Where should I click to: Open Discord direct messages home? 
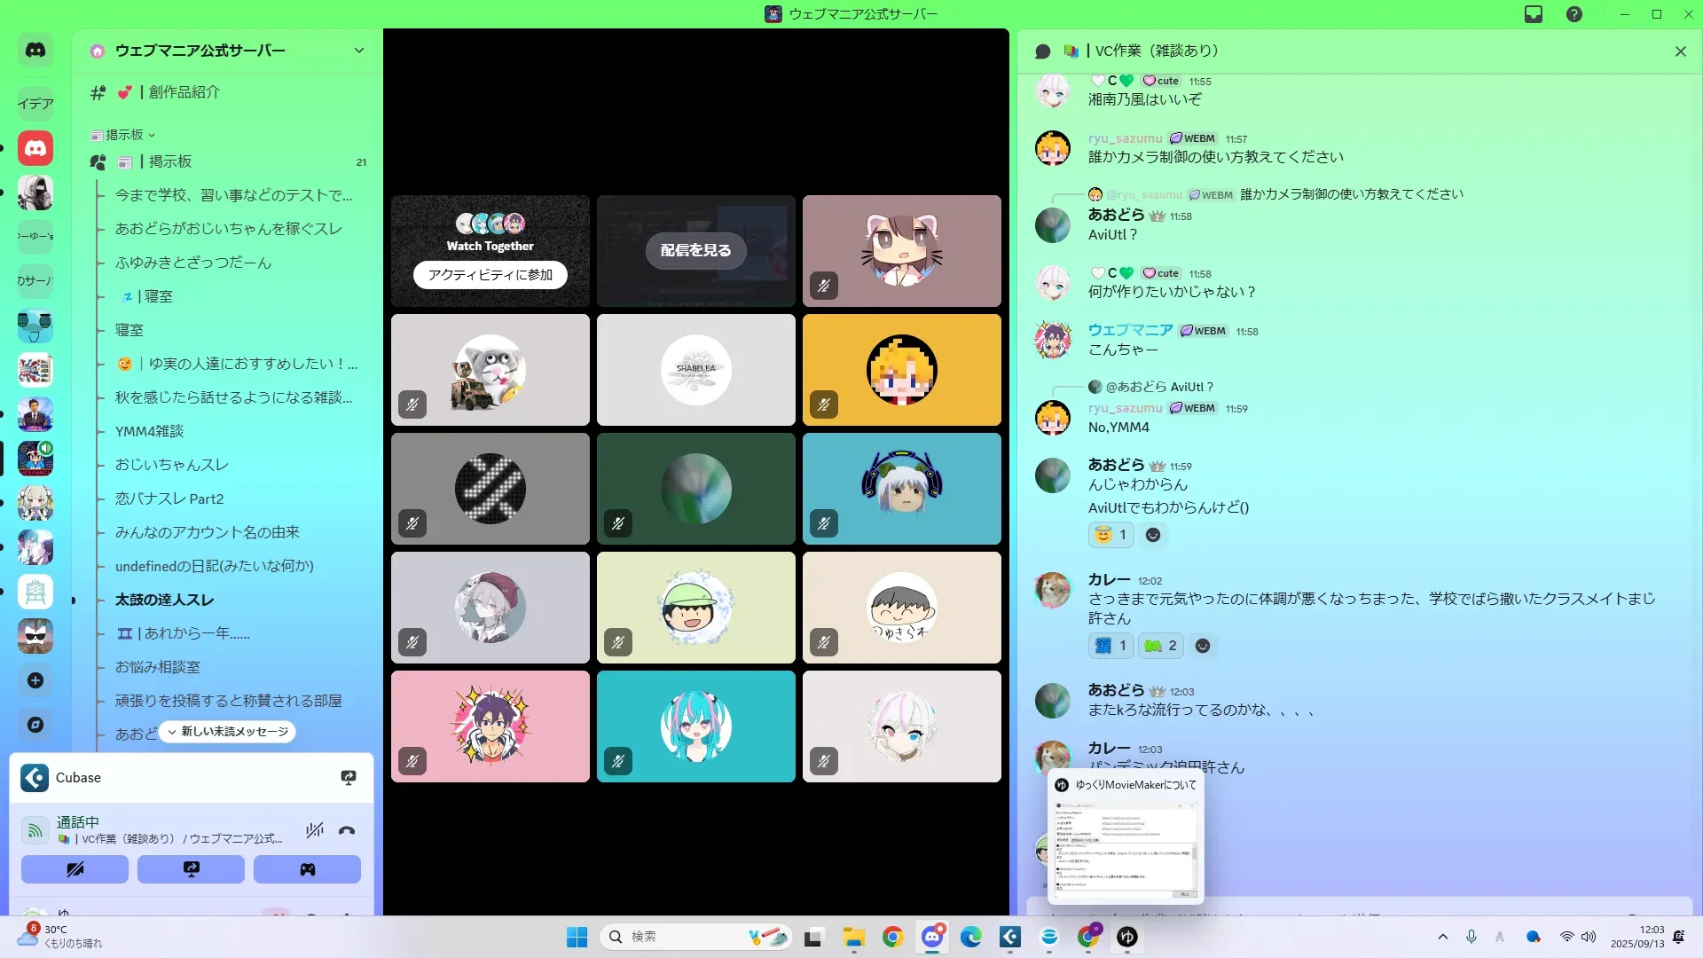(35, 51)
